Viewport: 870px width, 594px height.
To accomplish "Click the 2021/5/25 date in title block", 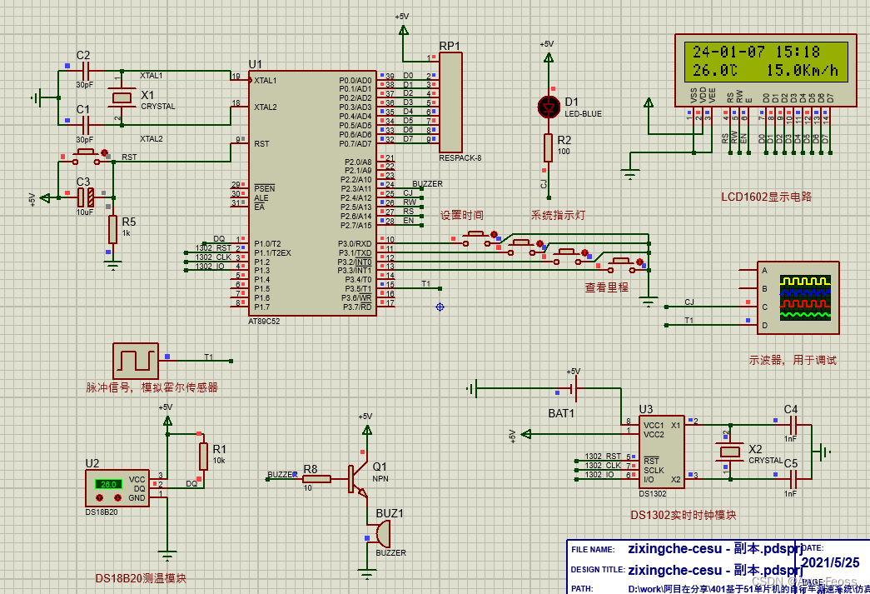I will point(830,562).
